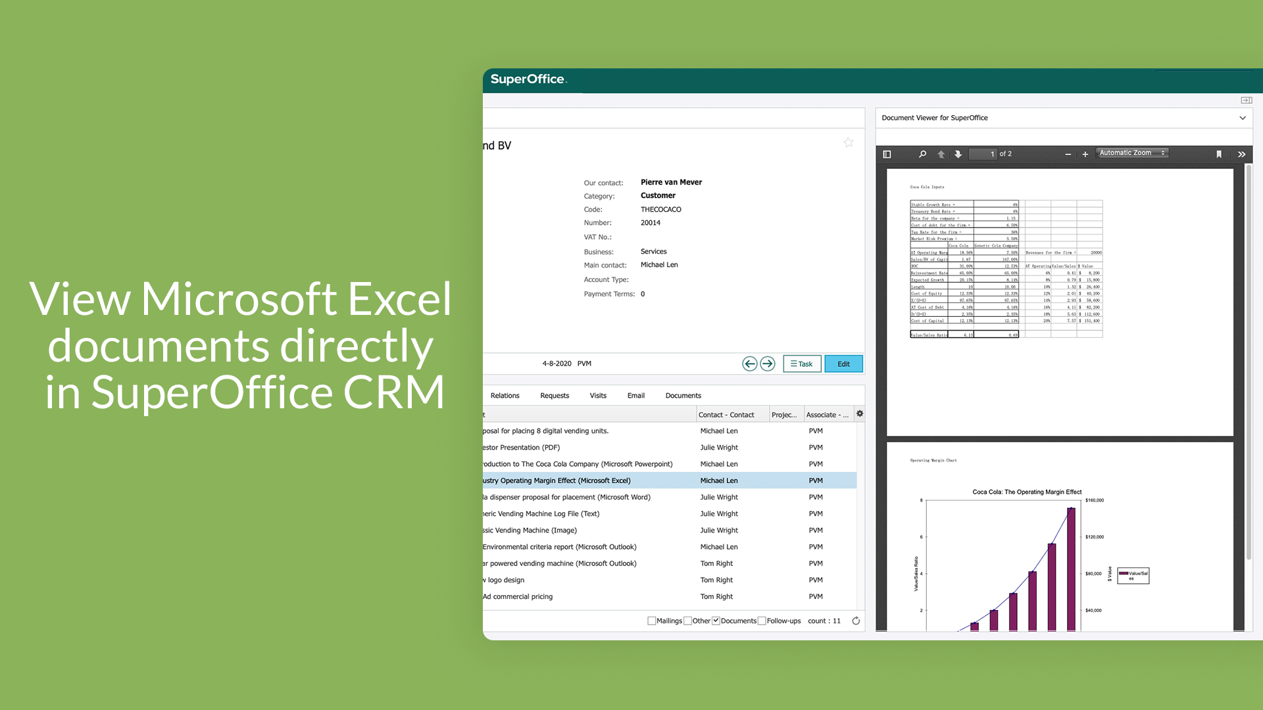Collapse side panel icon at top right
This screenshot has height=710, width=1263.
(x=1247, y=100)
